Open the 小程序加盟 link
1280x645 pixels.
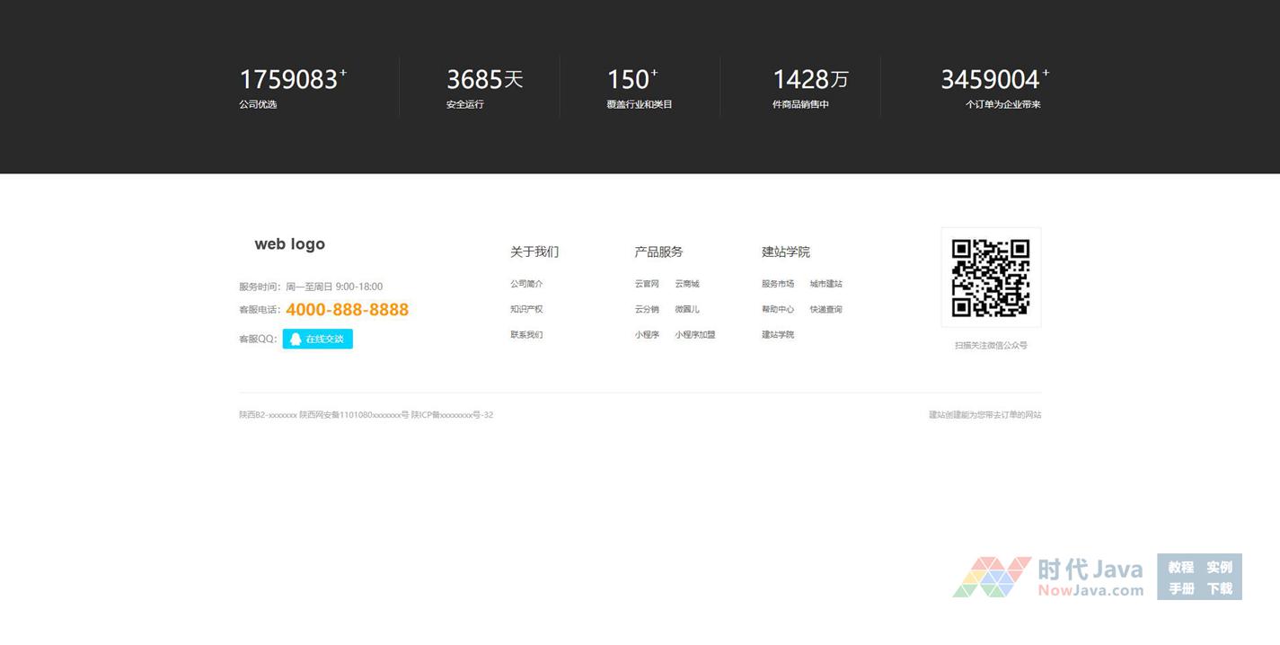[695, 335]
